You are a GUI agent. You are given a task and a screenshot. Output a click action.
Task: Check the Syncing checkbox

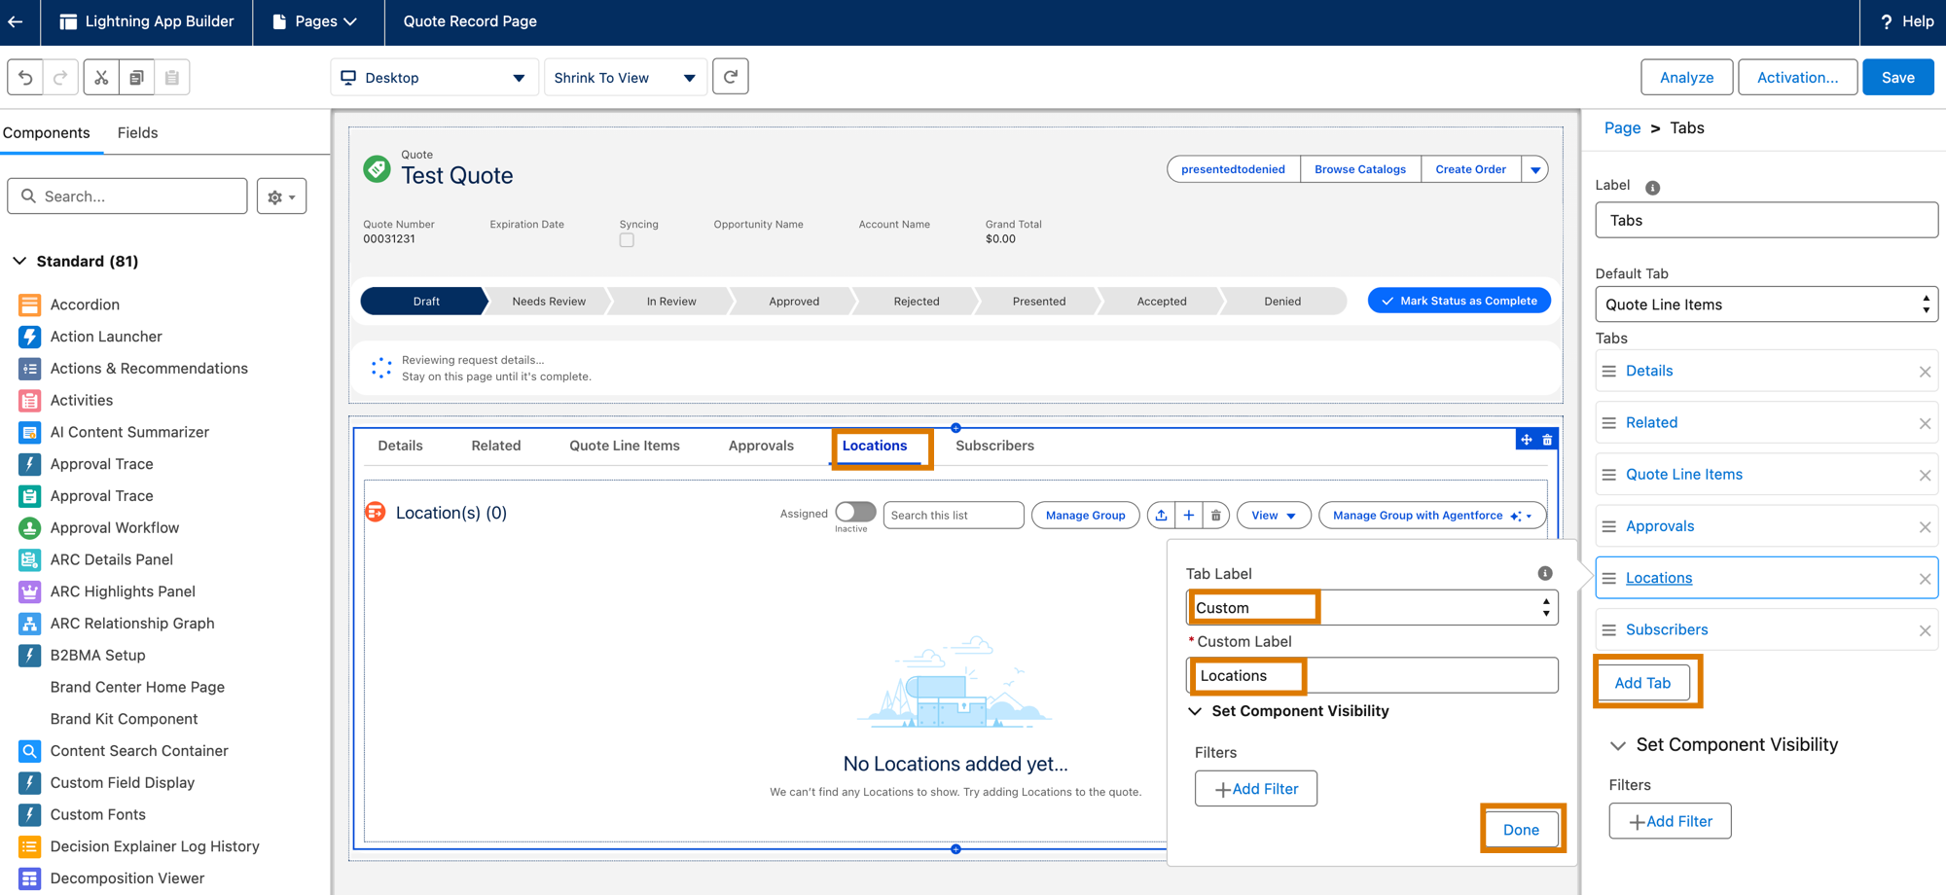(x=627, y=240)
